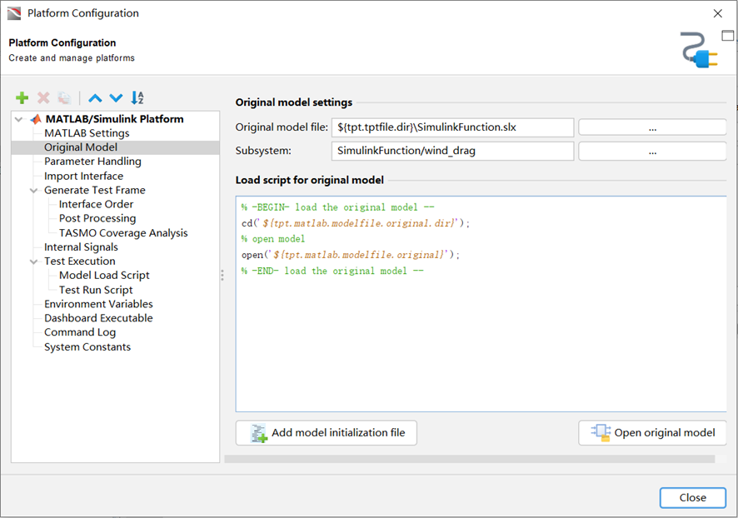Open Command Log page
Image resolution: width=738 pixels, height=518 pixels.
click(x=80, y=332)
